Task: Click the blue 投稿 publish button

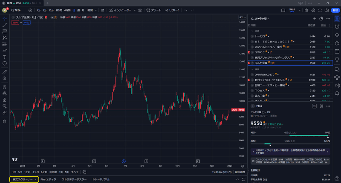Action: point(335,10)
